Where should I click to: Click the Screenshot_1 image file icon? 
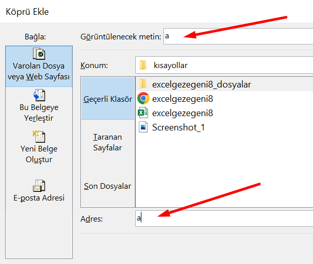(x=143, y=127)
